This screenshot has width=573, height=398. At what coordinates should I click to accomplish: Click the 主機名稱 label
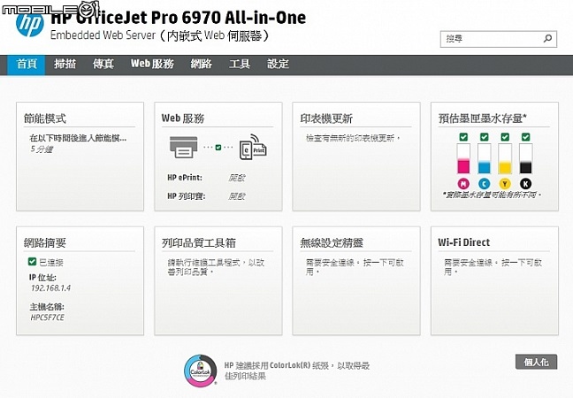point(47,307)
